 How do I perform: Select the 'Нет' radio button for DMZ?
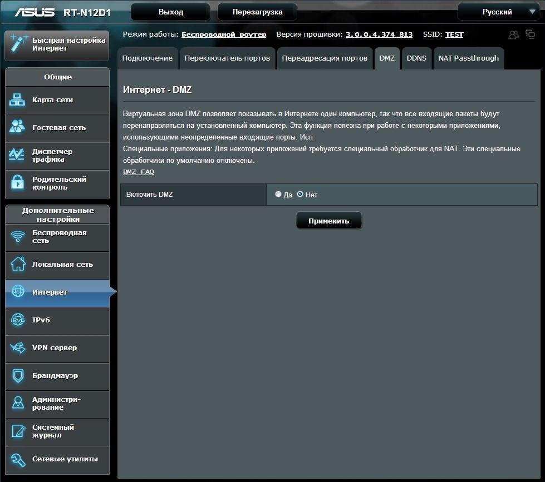tap(300, 195)
